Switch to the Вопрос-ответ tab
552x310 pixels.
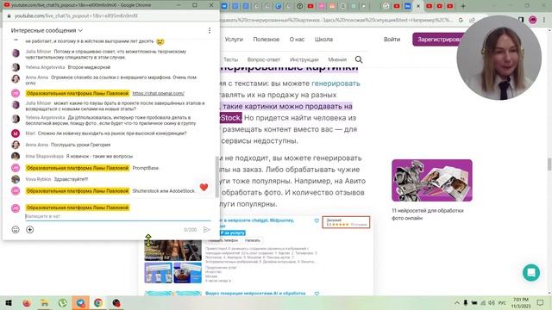coord(264,59)
